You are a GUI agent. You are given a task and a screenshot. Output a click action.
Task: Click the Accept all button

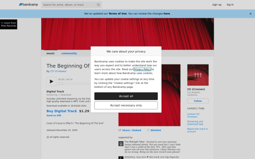126,96
